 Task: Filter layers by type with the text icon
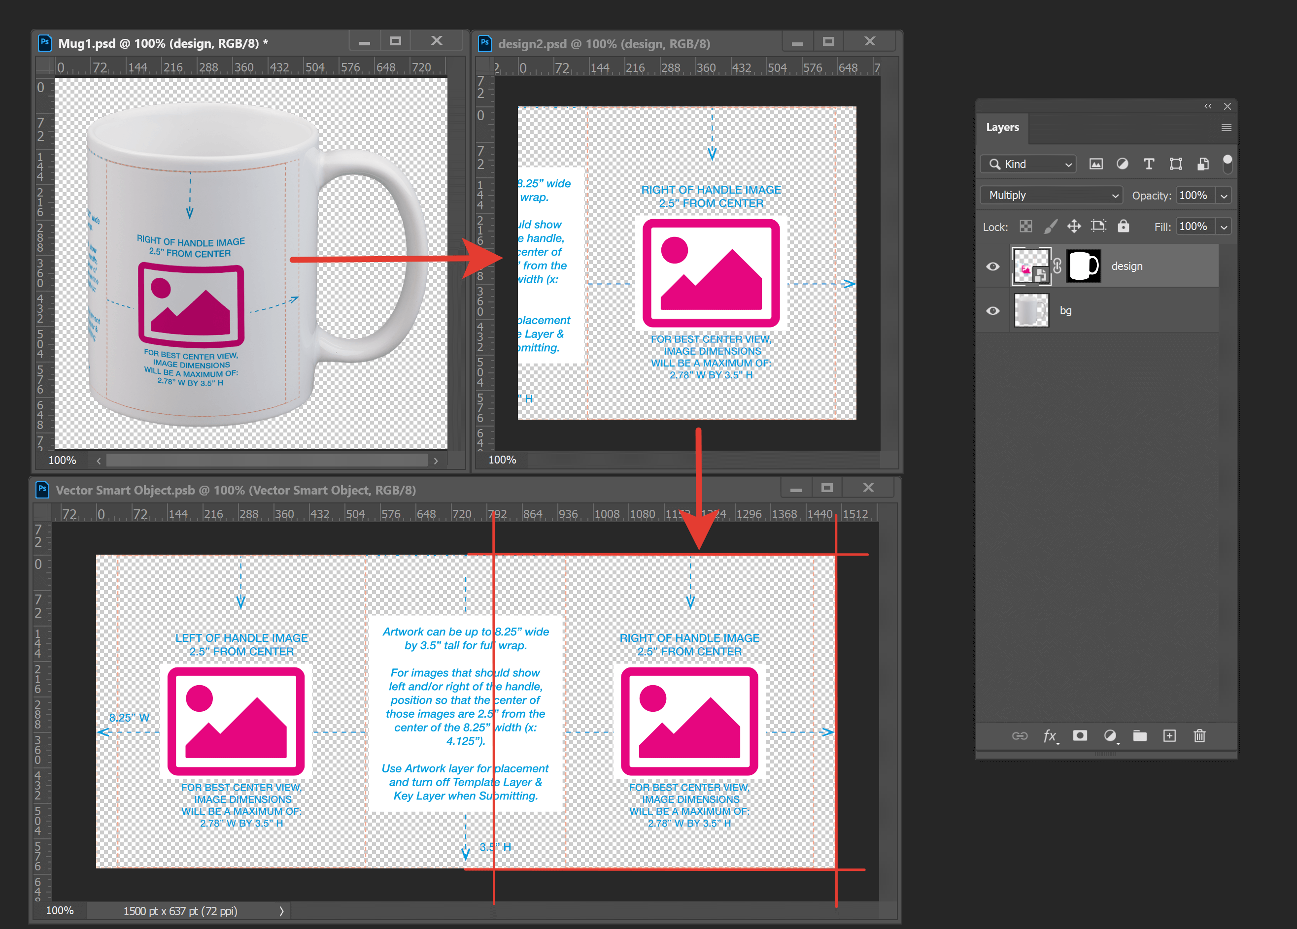pos(1149,164)
